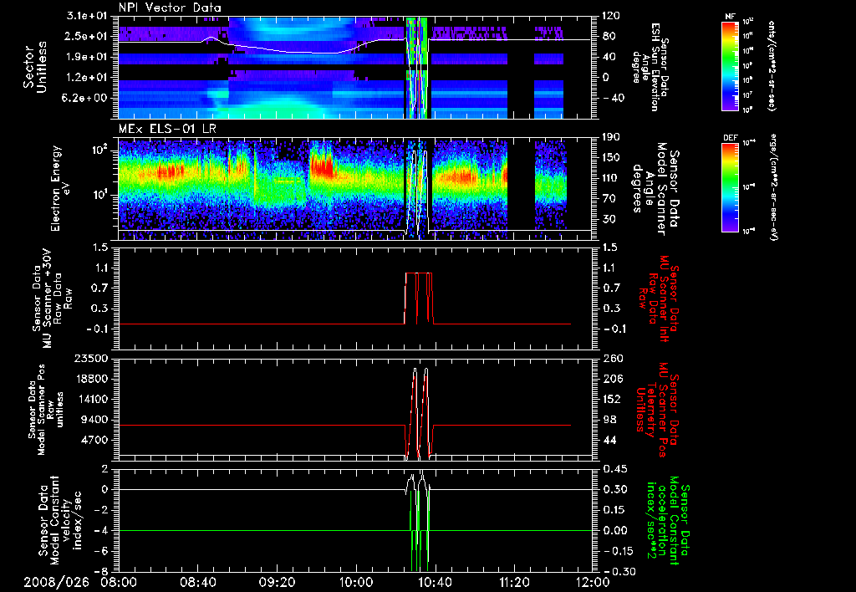The width and height of the screenshot is (856, 592).
Task: Click the green Model Constant acceleration label
Action: 669,518
